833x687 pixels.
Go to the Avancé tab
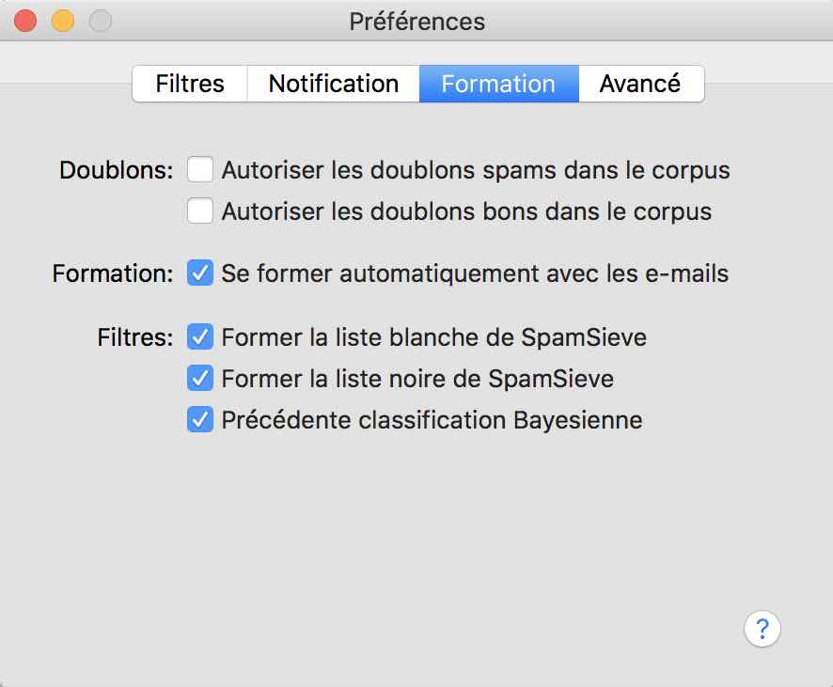coord(641,84)
